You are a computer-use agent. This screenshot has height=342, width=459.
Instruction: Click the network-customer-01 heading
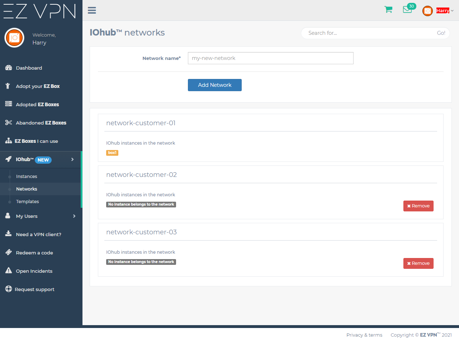tap(141, 123)
